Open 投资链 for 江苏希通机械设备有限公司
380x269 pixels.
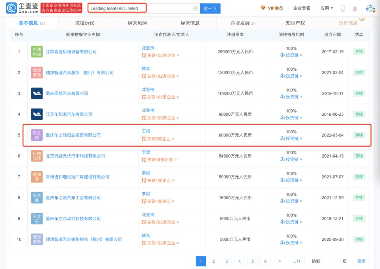[291, 55]
